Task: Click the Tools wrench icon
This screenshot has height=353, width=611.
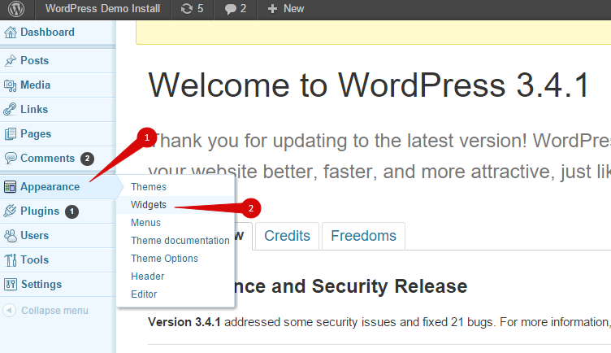Action: [11, 259]
